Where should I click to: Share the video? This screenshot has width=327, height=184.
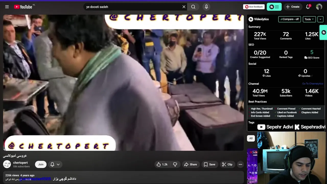[191, 164]
